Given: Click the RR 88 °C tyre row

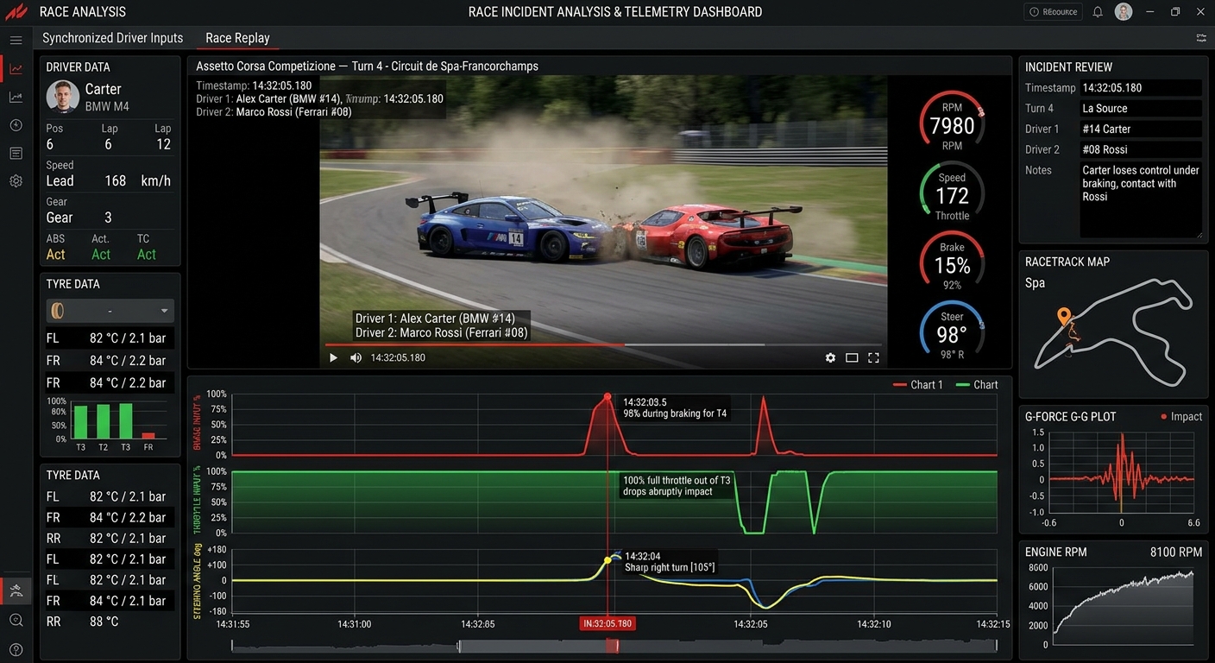Looking at the screenshot, I should click(x=110, y=622).
